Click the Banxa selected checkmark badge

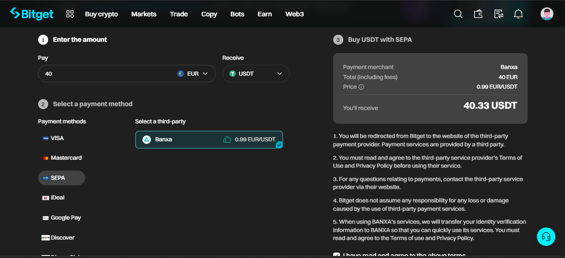(x=279, y=145)
